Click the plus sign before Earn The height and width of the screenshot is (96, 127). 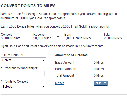pyautogui.click(x=58, y=36)
